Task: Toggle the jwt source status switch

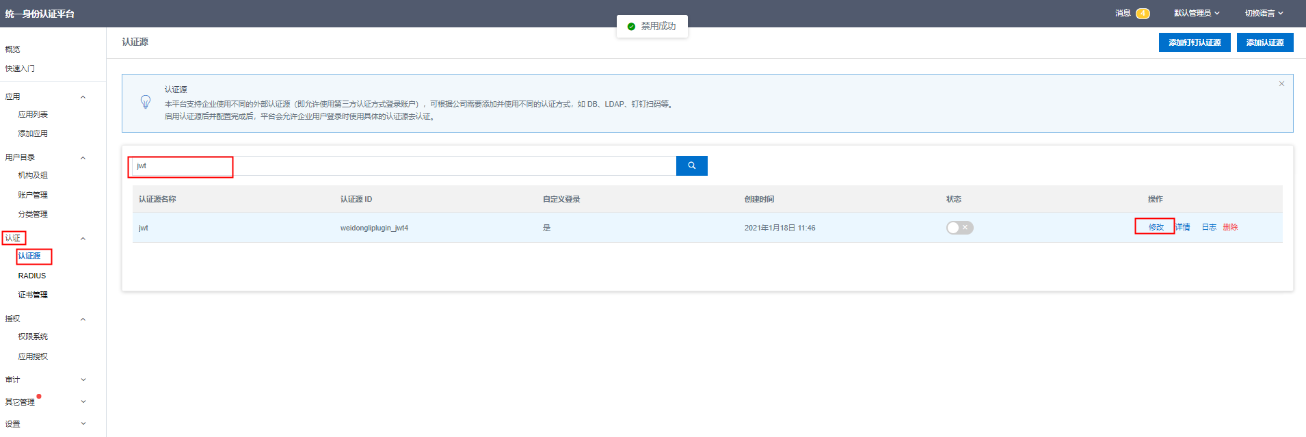Action: (959, 228)
